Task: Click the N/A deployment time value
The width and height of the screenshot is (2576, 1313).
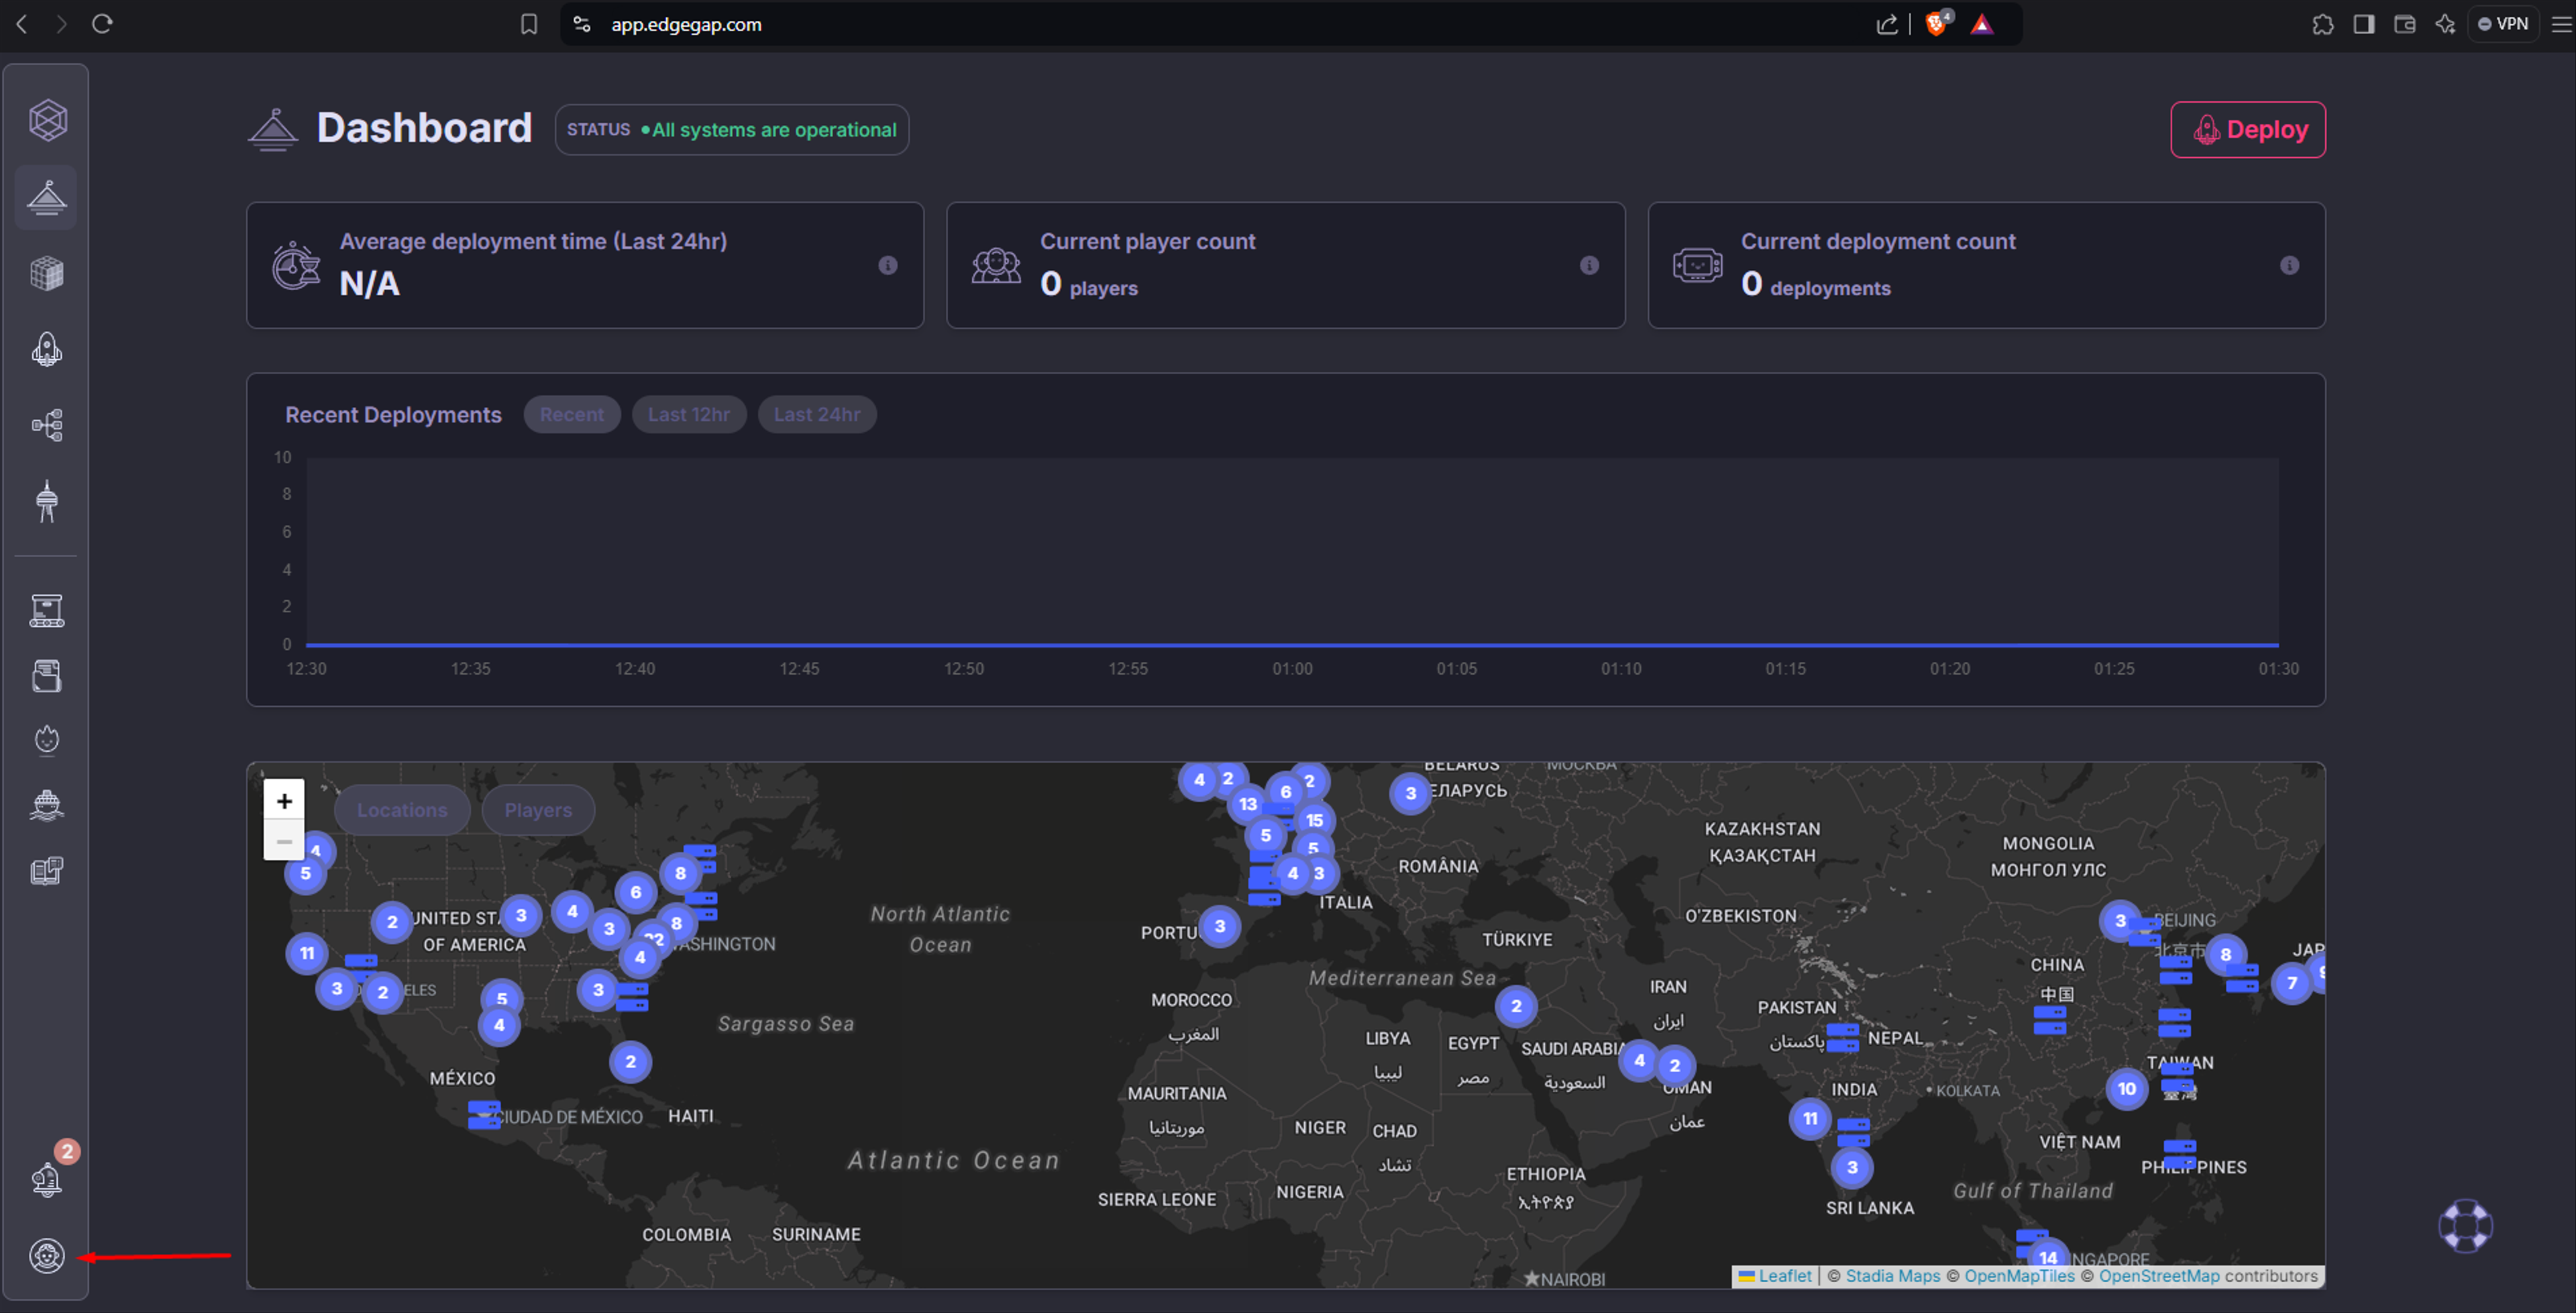Action: [x=370, y=284]
